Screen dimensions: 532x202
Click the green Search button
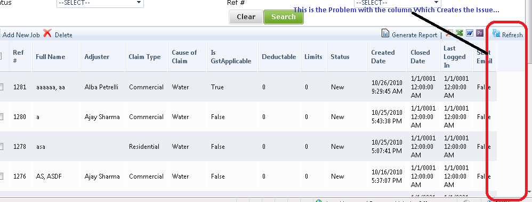pyautogui.click(x=283, y=17)
